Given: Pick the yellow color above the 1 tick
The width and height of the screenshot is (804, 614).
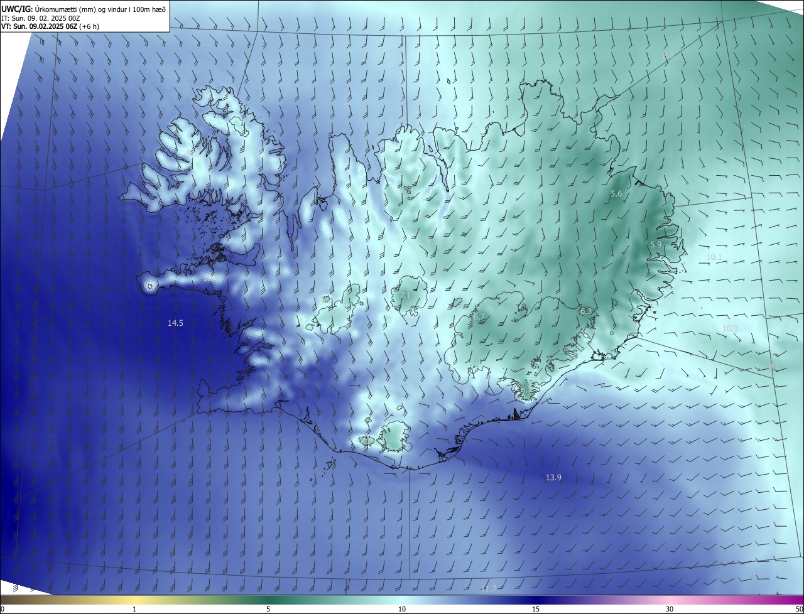Looking at the screenshot, I should (134, 600).
